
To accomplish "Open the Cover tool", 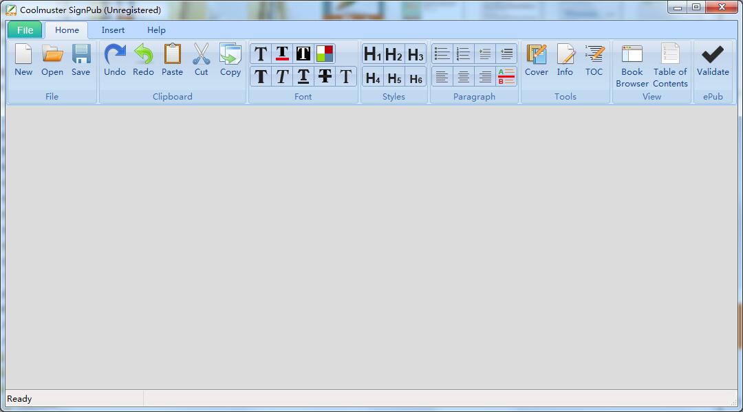I will point(537,60).
